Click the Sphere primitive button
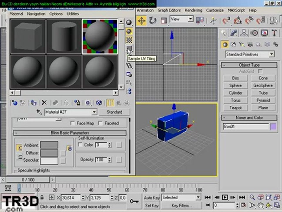 point(236,86)
